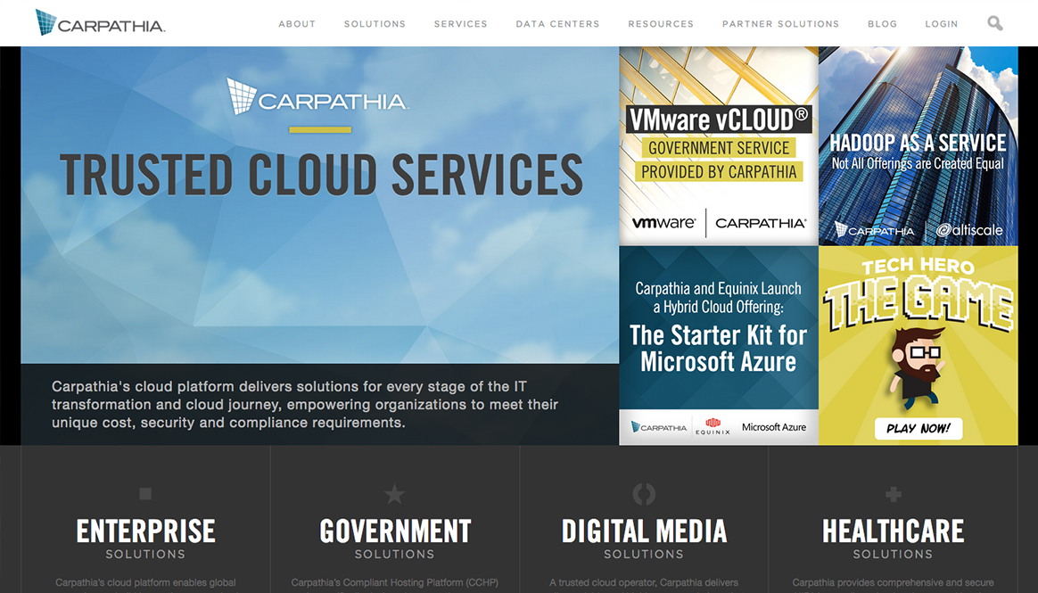
Task: Click the Play Now! button
Action: pos(919,429)
